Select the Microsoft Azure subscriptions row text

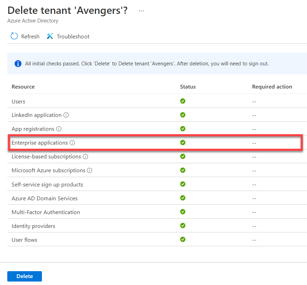click(49, 171)
